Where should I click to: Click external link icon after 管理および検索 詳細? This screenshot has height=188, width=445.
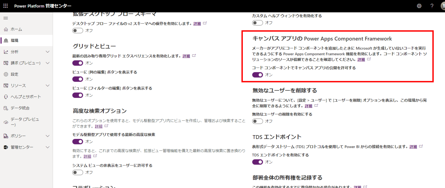[106, 126]
